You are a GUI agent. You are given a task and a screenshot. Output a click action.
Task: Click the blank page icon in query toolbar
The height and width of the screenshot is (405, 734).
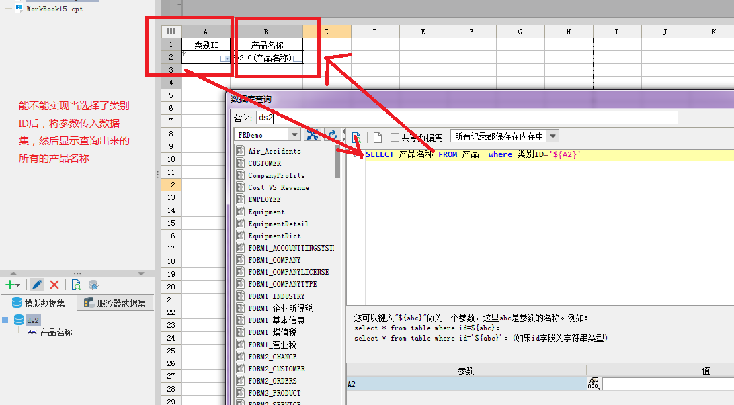tap(378, 138)
